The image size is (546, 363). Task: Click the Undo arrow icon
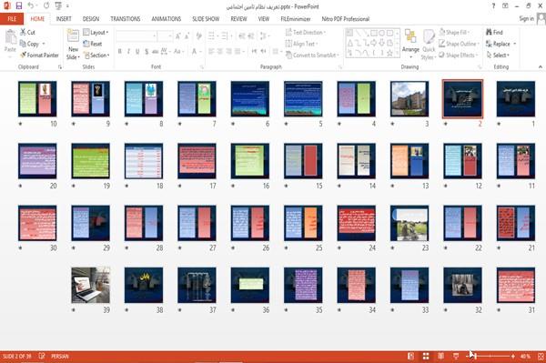coord(31,6)
